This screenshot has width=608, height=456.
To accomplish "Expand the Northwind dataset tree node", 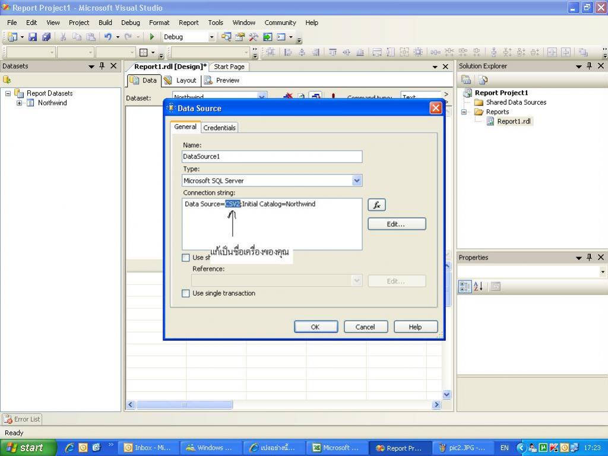I will click(x=19, y=103).
